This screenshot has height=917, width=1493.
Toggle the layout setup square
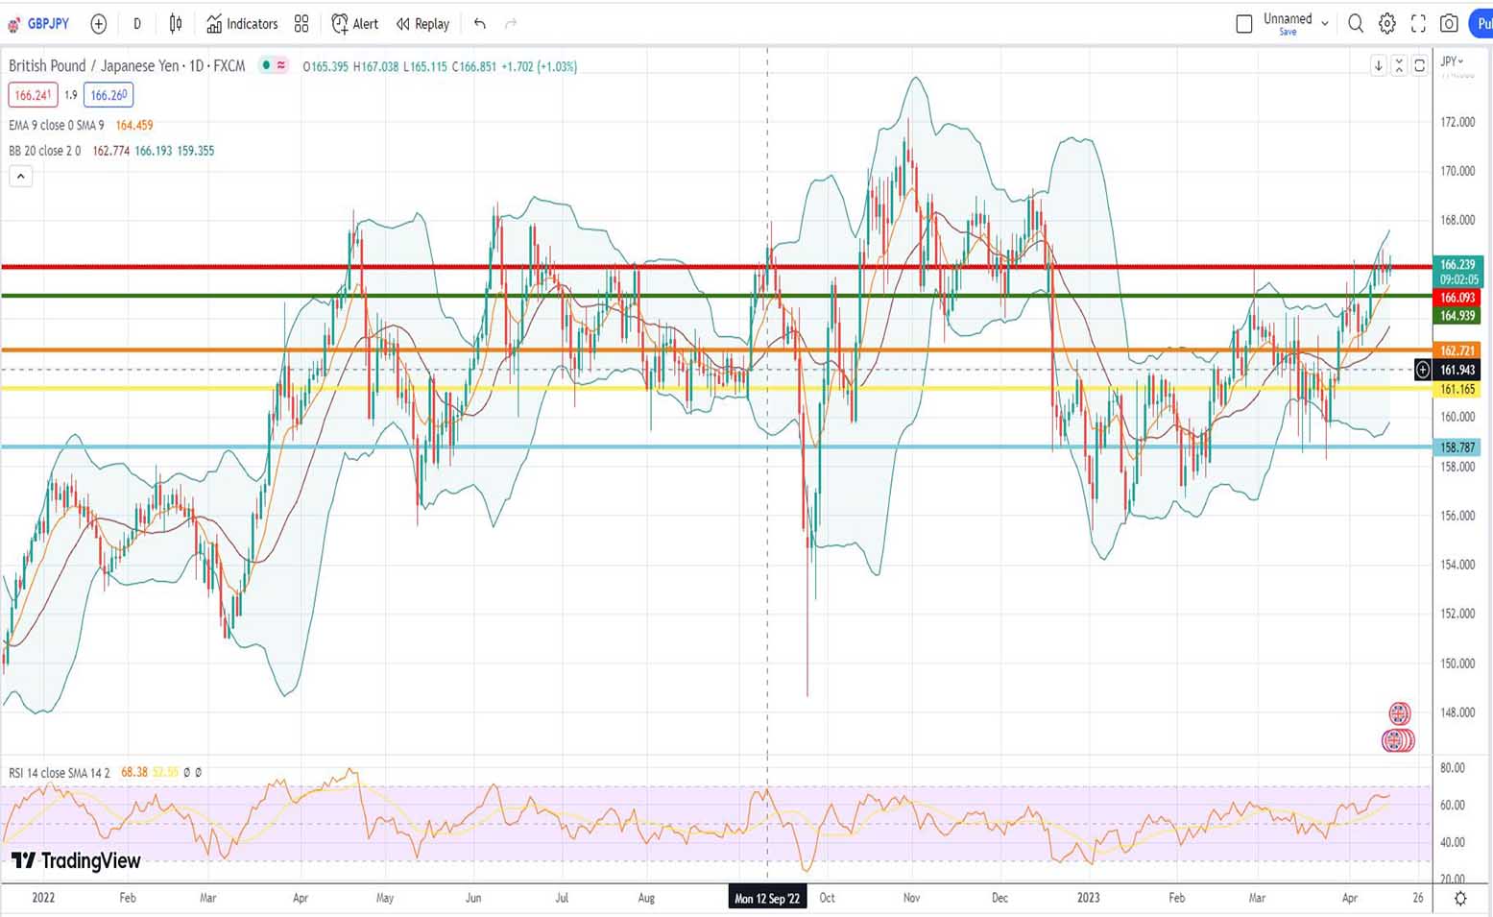pyautogui.click(x=1244, y=24)
